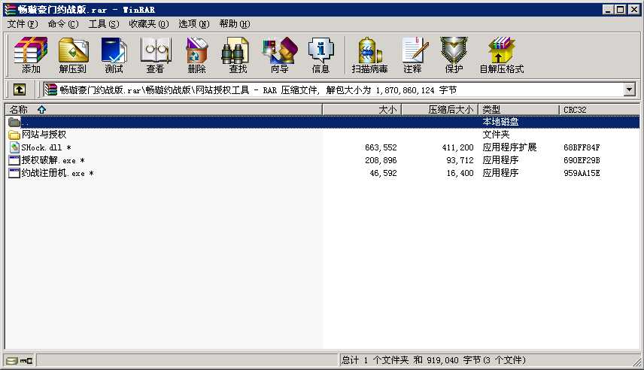Sort by 大小 column header
This screenshot has width=644, height=370.
pos(362,110)
